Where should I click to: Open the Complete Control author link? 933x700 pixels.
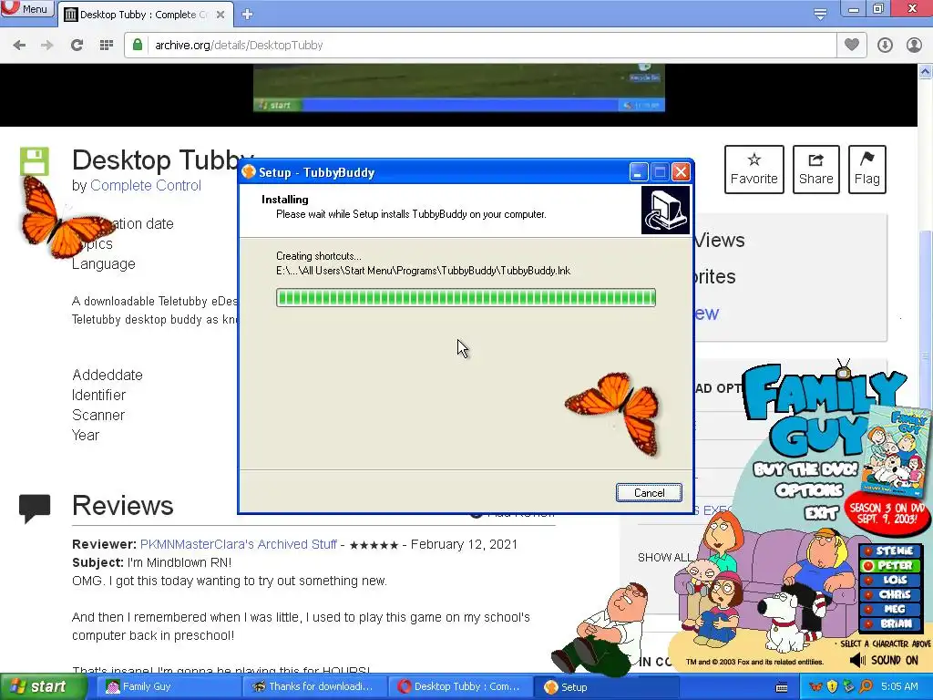pos(145,185)
